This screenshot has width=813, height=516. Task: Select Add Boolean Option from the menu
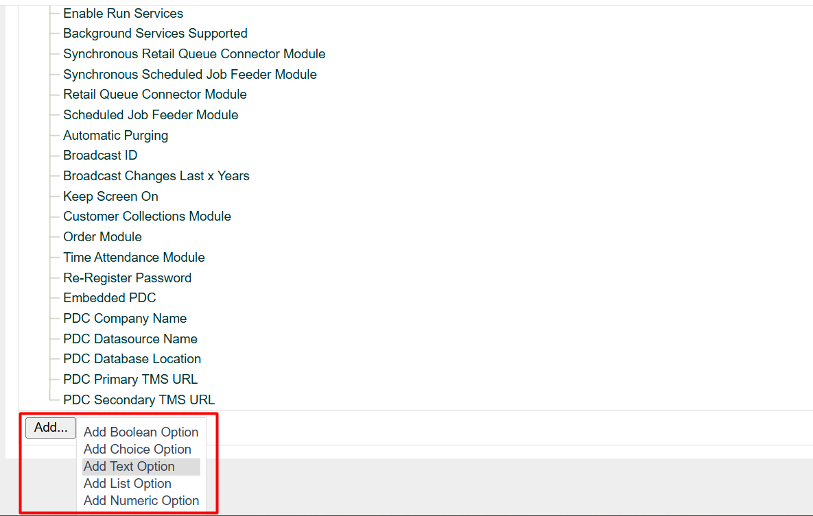click(x=141, y=432)
